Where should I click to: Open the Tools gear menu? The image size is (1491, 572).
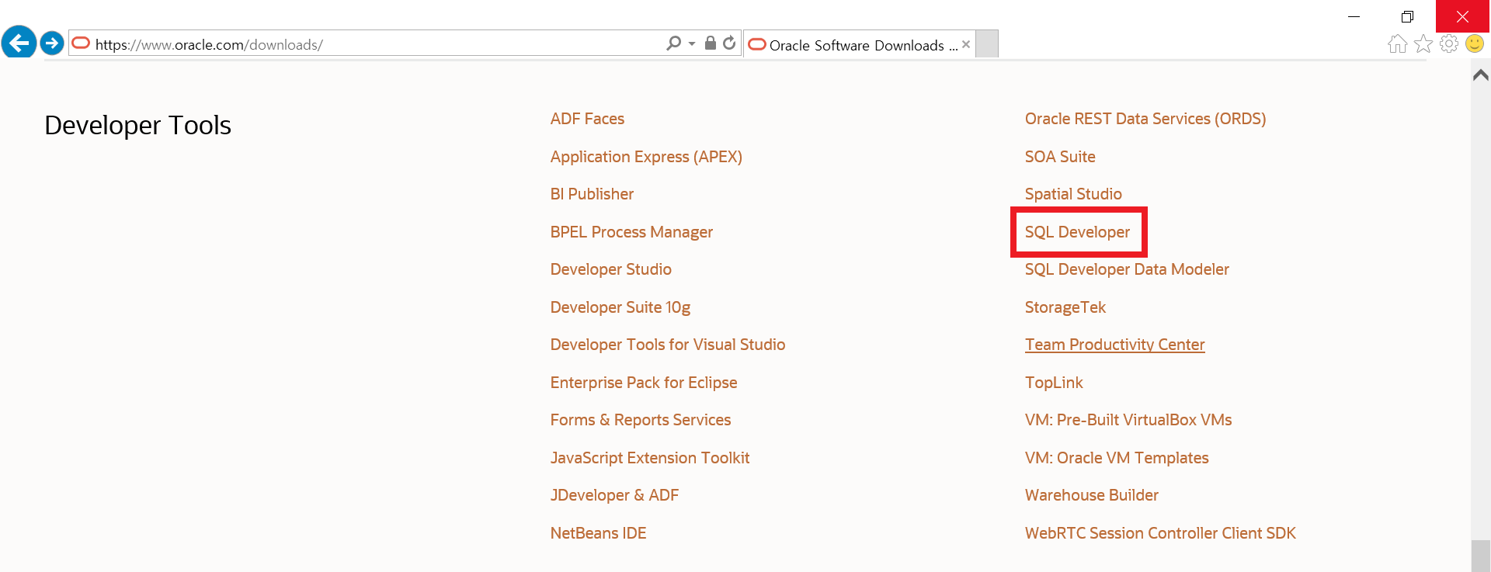pyautogui.click(x=1449, y=44)
